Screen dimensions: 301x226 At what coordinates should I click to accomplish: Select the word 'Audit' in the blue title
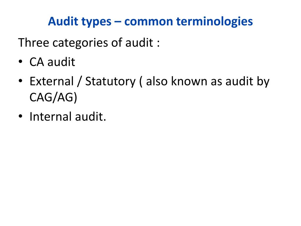pos(63,21)
